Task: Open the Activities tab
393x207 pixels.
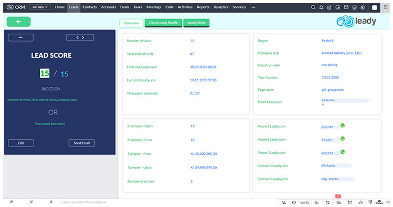Action: tap(185, 7)
